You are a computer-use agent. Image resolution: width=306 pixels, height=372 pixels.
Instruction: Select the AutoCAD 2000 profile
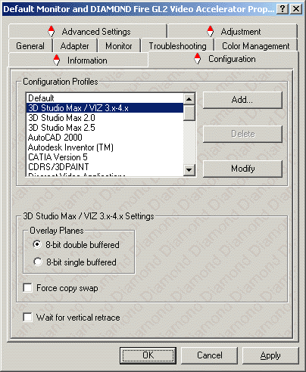(x=105, y=138)
